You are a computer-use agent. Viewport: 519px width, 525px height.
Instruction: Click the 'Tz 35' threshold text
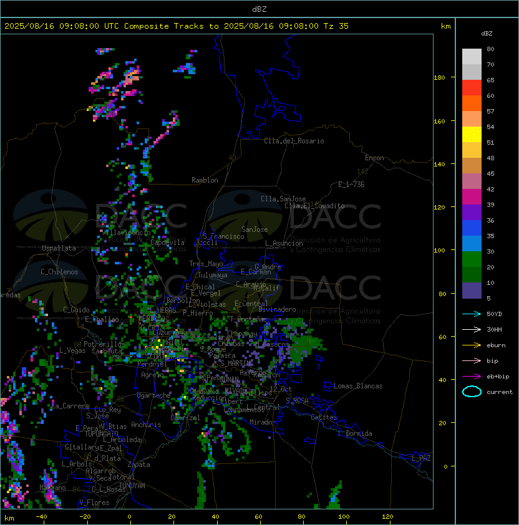[336, 26]
